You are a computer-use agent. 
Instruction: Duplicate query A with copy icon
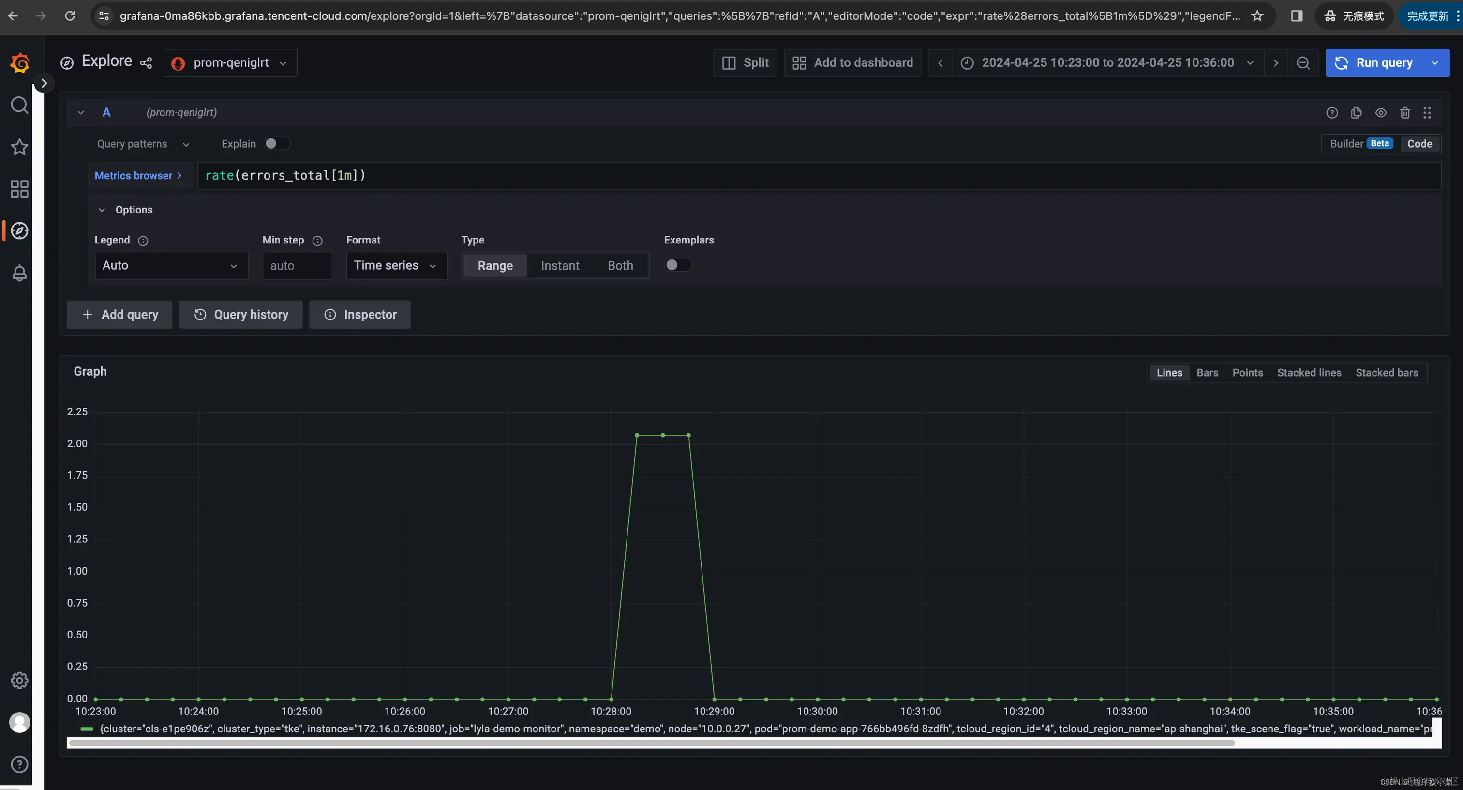[x=1356, y=112]
